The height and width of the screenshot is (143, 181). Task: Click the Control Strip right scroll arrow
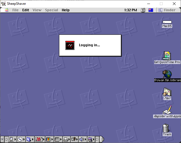[97, 139]
